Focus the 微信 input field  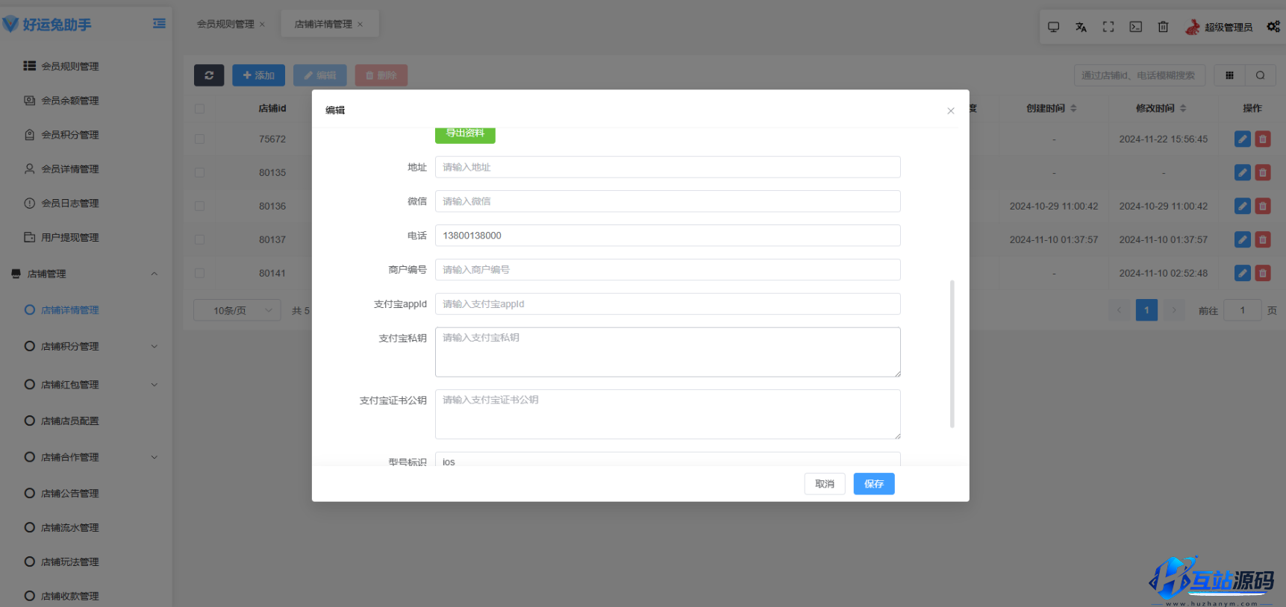click(667, 201)
